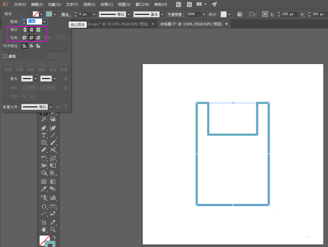
Task: Select the Type tool
Action: pos(44,135)
